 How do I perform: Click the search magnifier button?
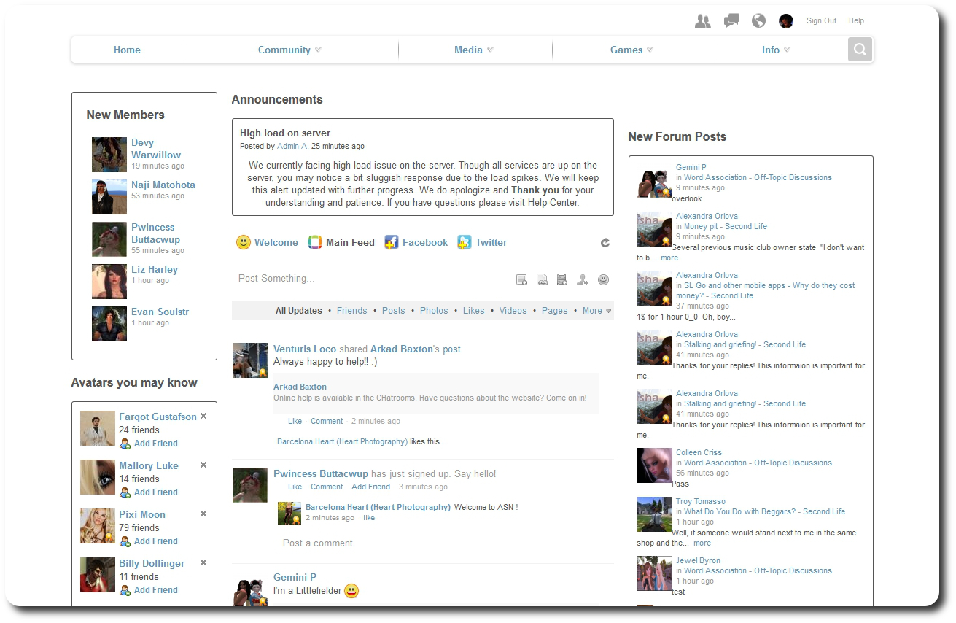pyautogui.click(x=860, y=50)
